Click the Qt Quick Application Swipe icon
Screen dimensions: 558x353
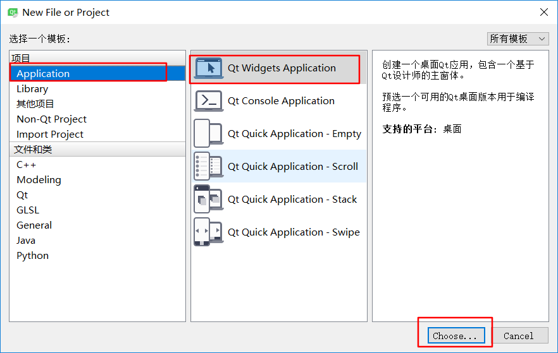209,232
